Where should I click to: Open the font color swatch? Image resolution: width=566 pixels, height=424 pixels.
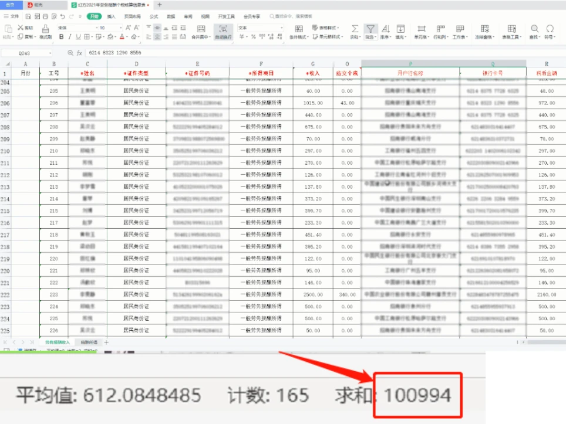pyautogui.click(x=122, y=37)
